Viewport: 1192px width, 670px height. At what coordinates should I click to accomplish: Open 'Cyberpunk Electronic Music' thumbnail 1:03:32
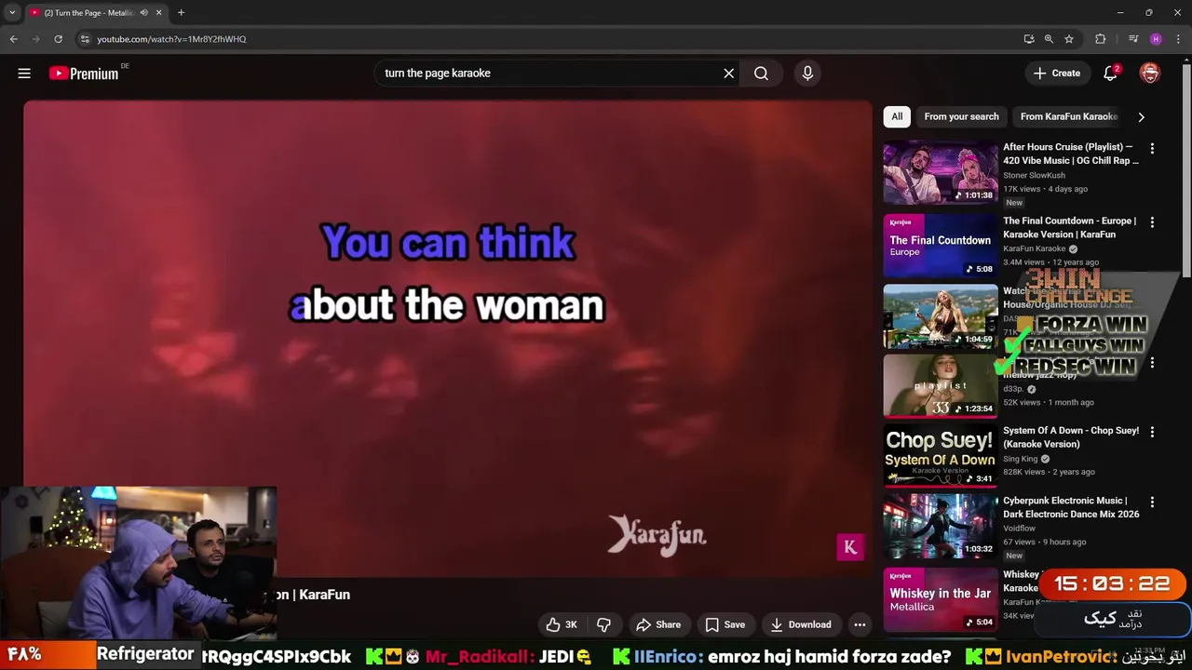940,525
